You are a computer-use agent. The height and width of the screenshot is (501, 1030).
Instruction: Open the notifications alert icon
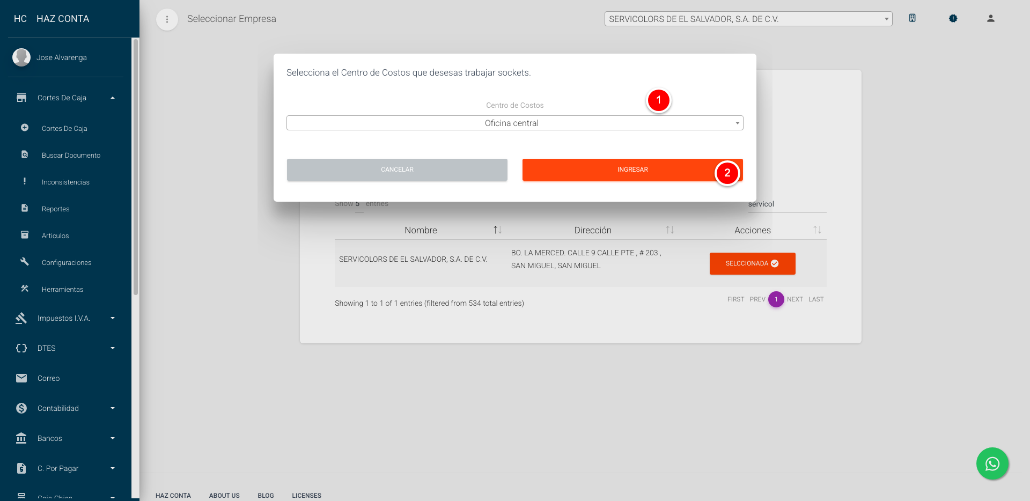click(x=953, y=18)
